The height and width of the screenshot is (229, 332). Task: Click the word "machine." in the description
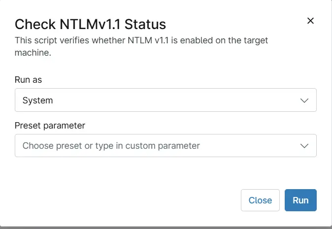[x=33, y=52]
